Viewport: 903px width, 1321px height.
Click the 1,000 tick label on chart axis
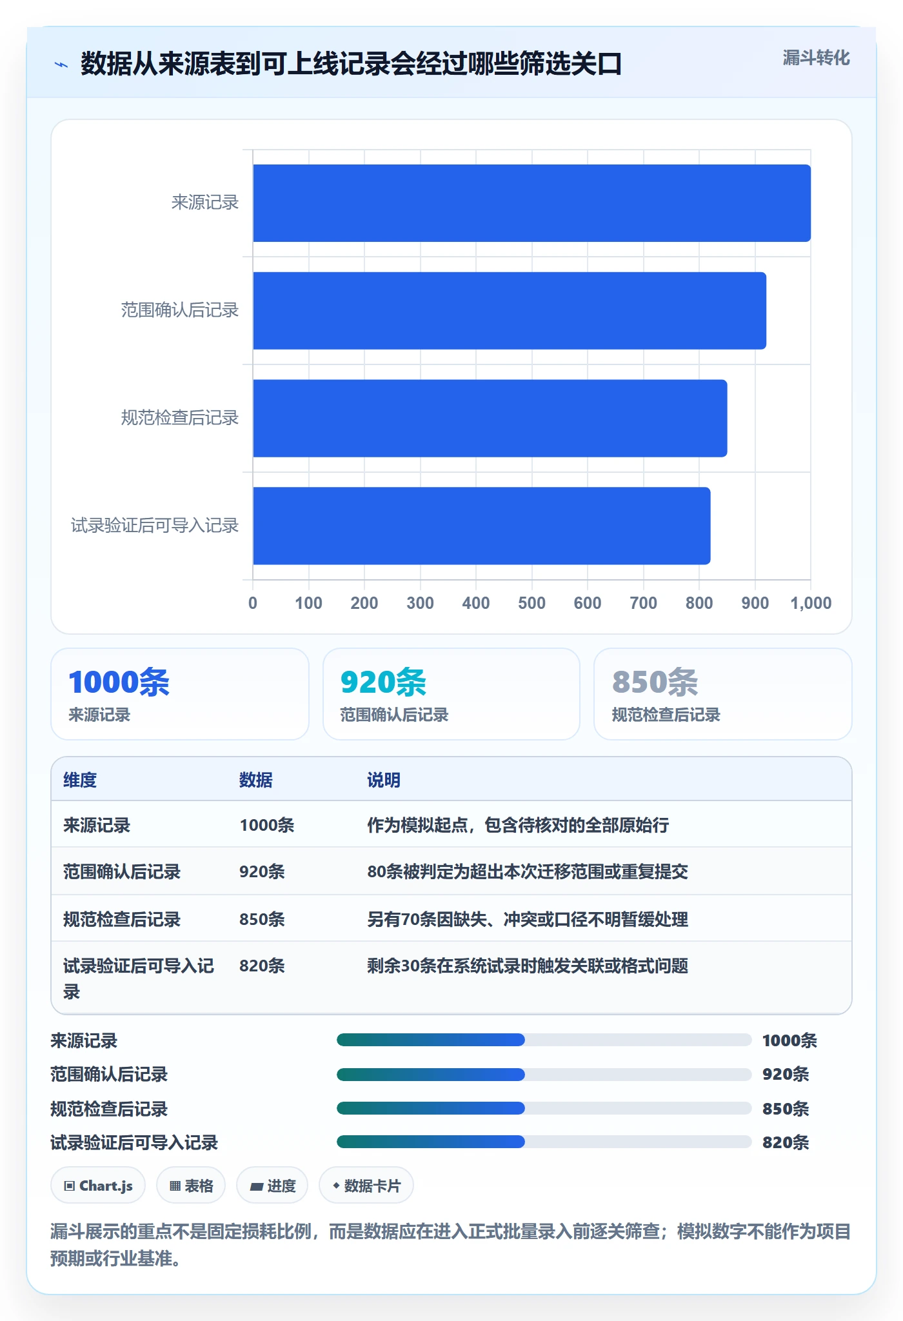[x=811, y=603]
